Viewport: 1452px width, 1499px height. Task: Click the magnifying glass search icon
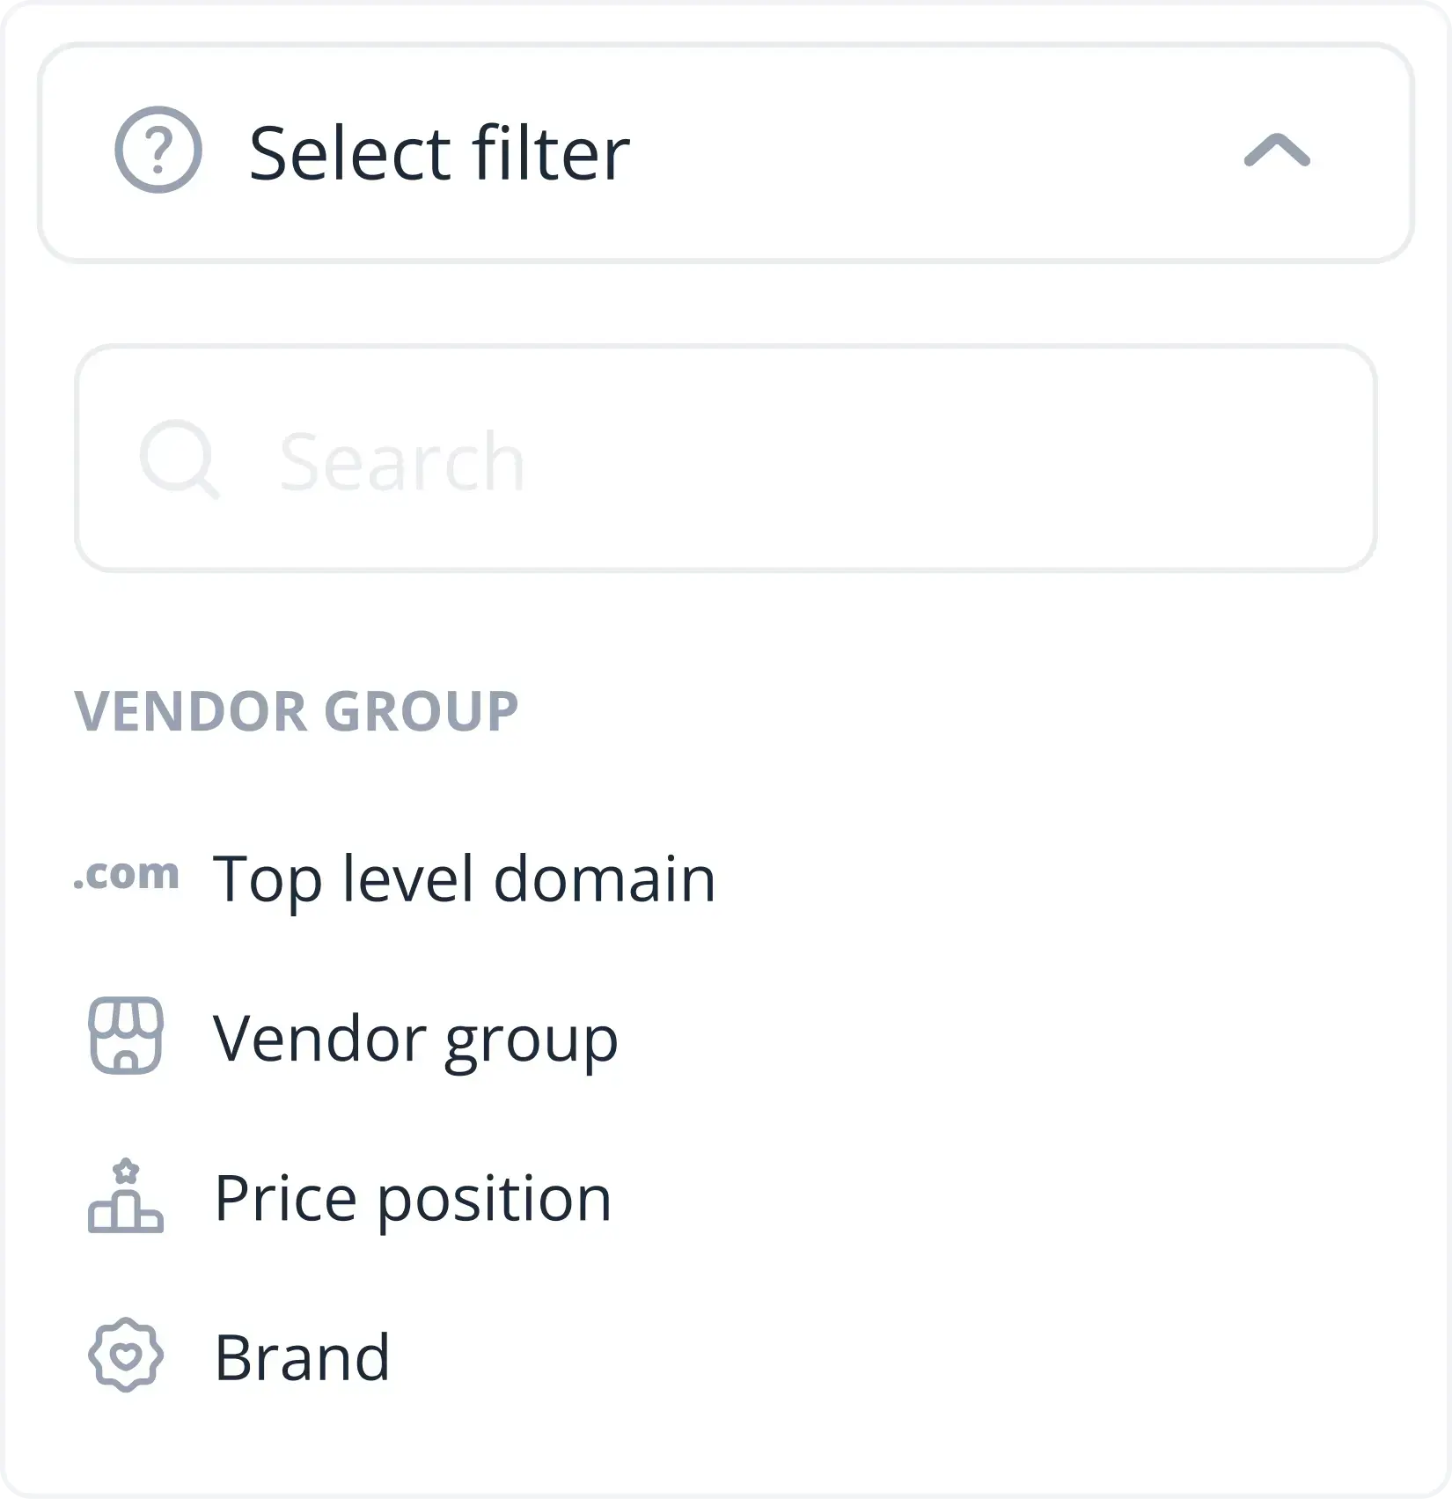click(x=180, y=459)
